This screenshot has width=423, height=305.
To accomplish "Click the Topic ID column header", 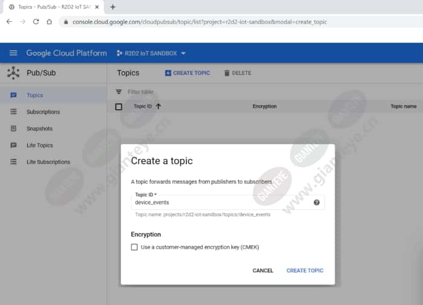I will [x=143, y=106].
